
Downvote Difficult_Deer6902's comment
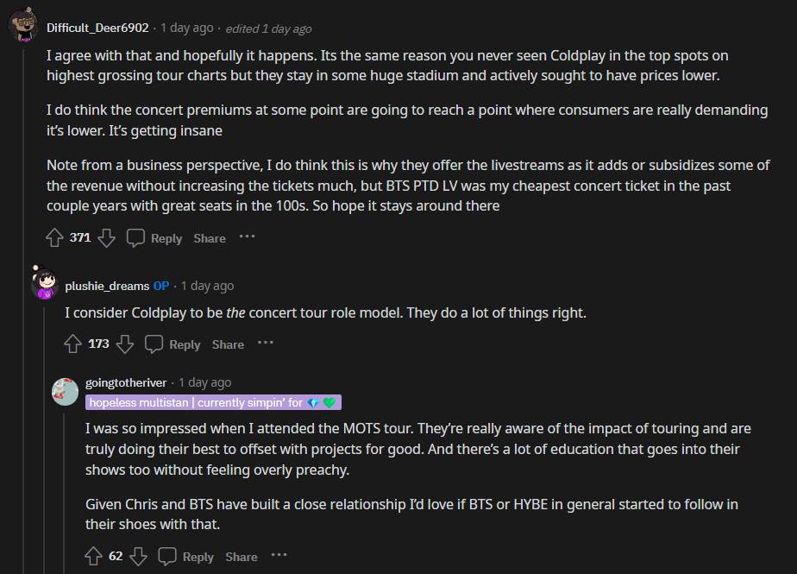[x=106, y=237]
